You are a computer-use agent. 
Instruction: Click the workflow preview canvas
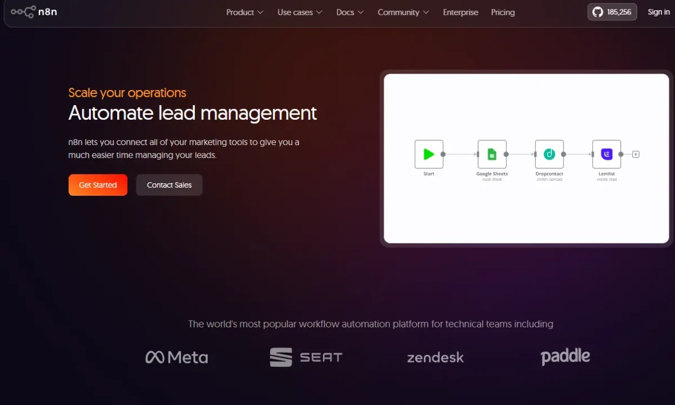(x=526, y=159)
